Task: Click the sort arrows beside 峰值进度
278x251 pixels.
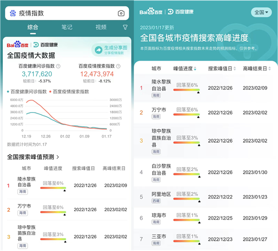Action: pyautogui.click(x=195, y=69)
